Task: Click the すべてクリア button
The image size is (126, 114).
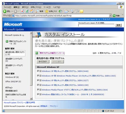Action: pos(43,62)
